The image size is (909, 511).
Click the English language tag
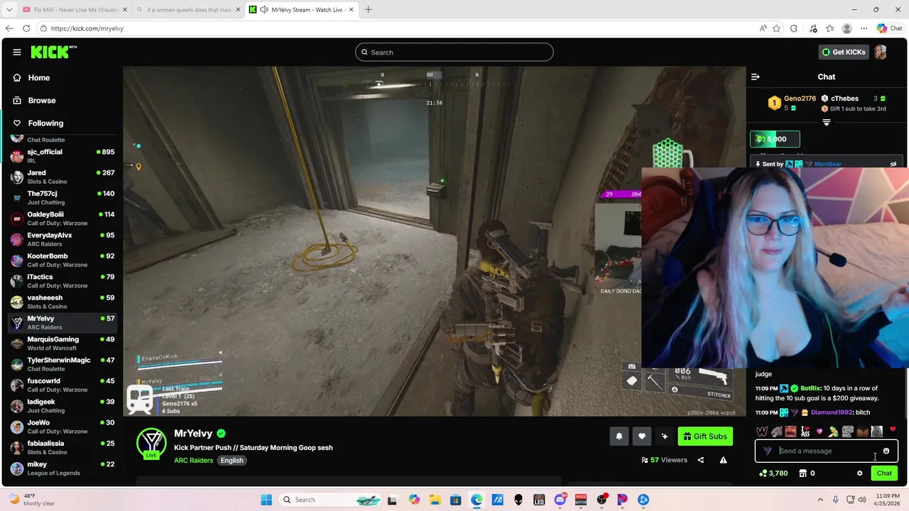(x=232, y=460)
